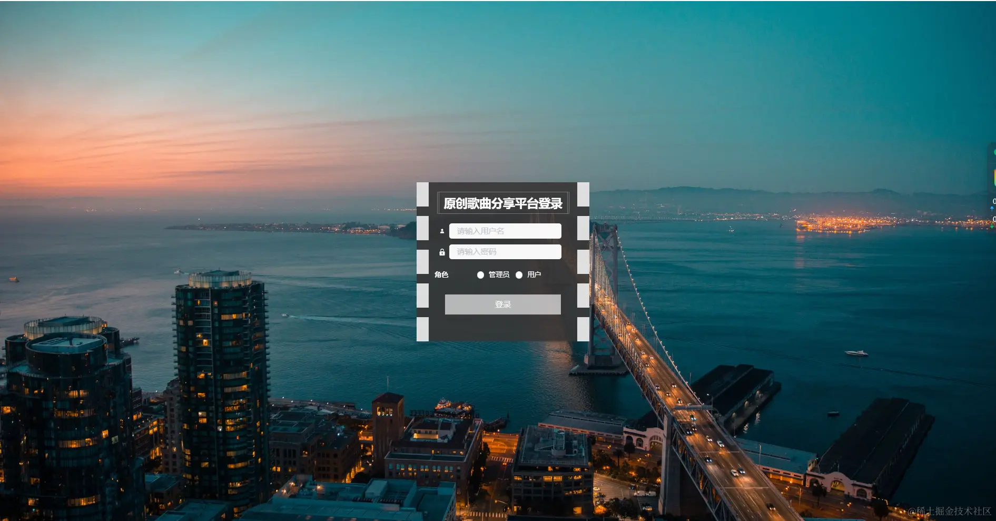Click the 原创歌曲分享平台登录 title

[x=503, y=203]
